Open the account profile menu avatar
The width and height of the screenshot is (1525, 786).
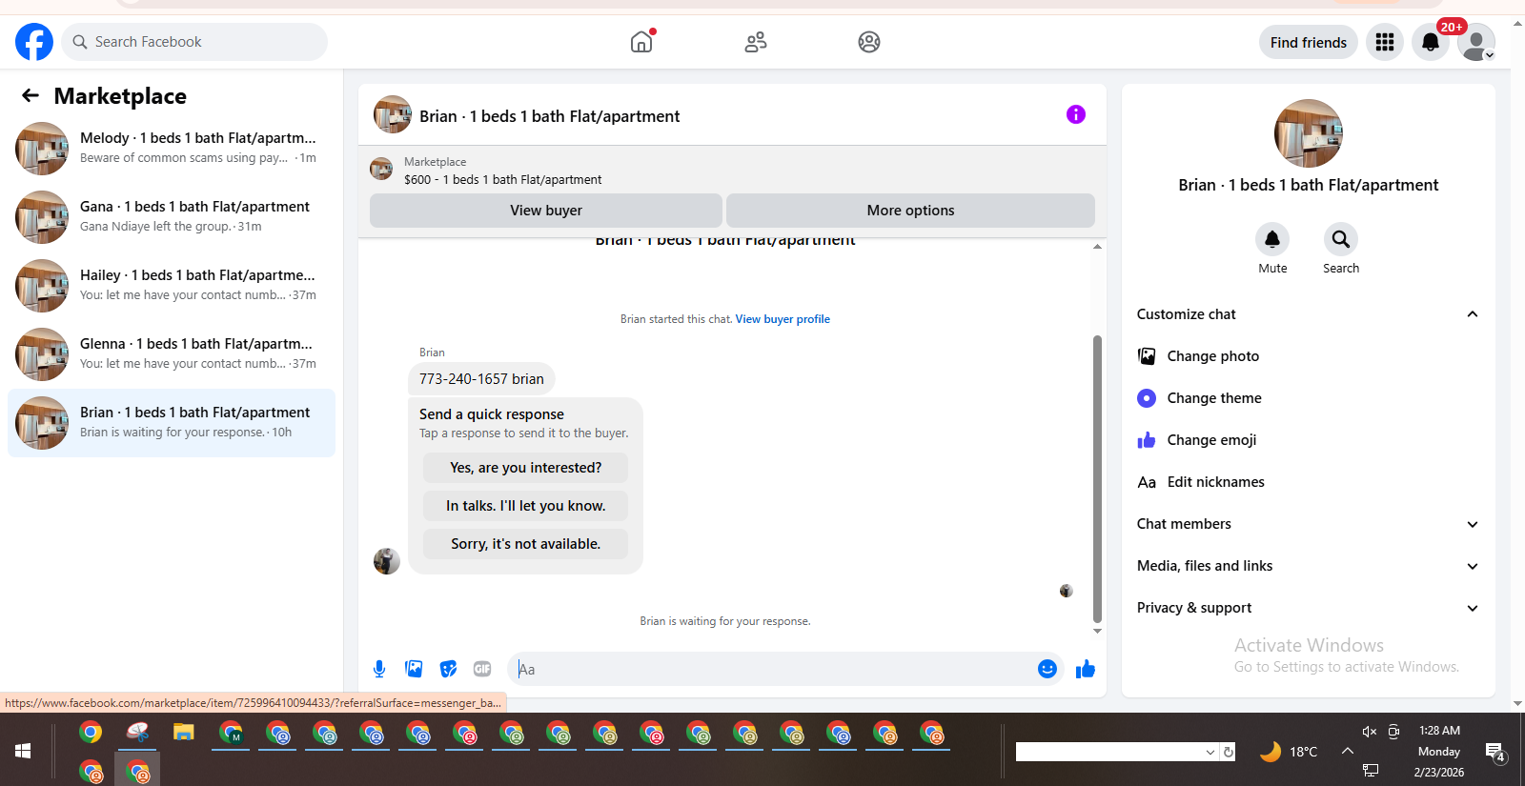click(x=1476, y=42)
